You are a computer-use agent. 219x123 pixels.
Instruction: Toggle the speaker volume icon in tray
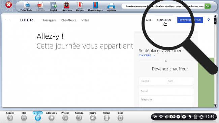pyautogui.click(x=166, y=117)
